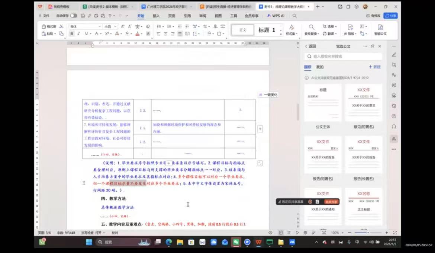This screenshot has width=435, height=253.
Task: Click the zoom slider in status bar
Action: (x=368, y=233)
